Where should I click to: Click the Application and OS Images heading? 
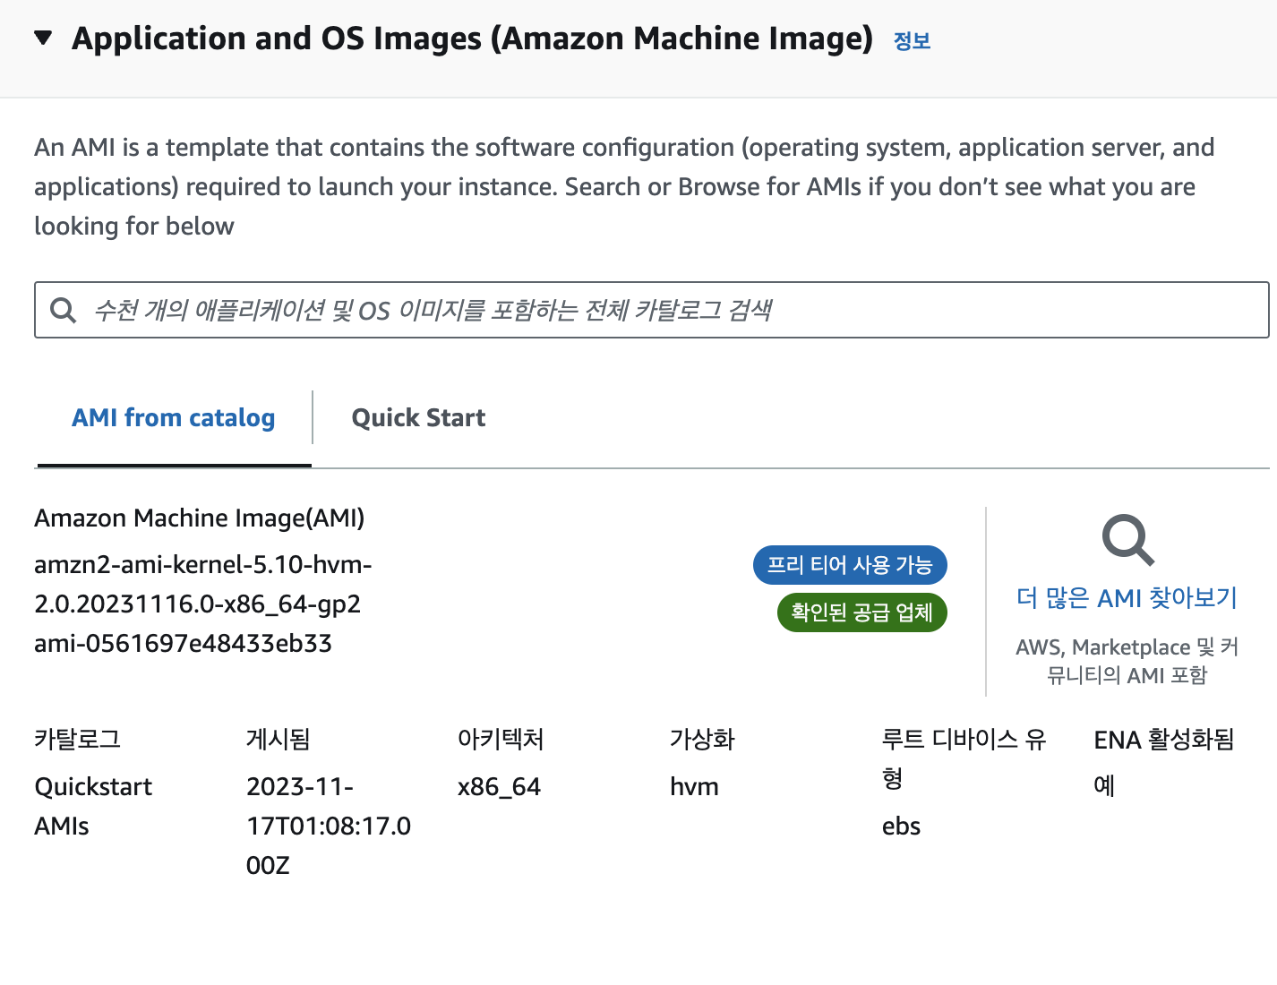472,39
